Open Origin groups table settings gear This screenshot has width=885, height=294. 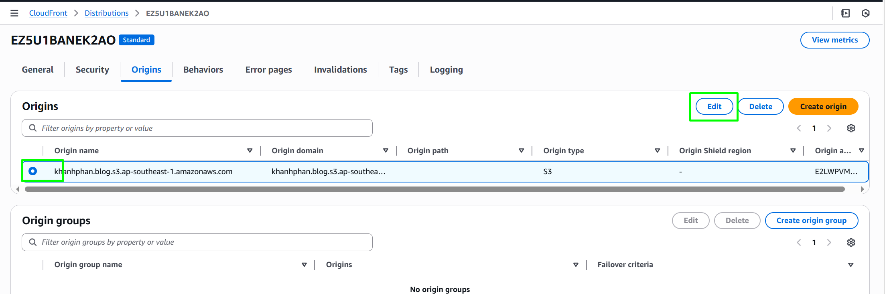(x=851, y=243)
